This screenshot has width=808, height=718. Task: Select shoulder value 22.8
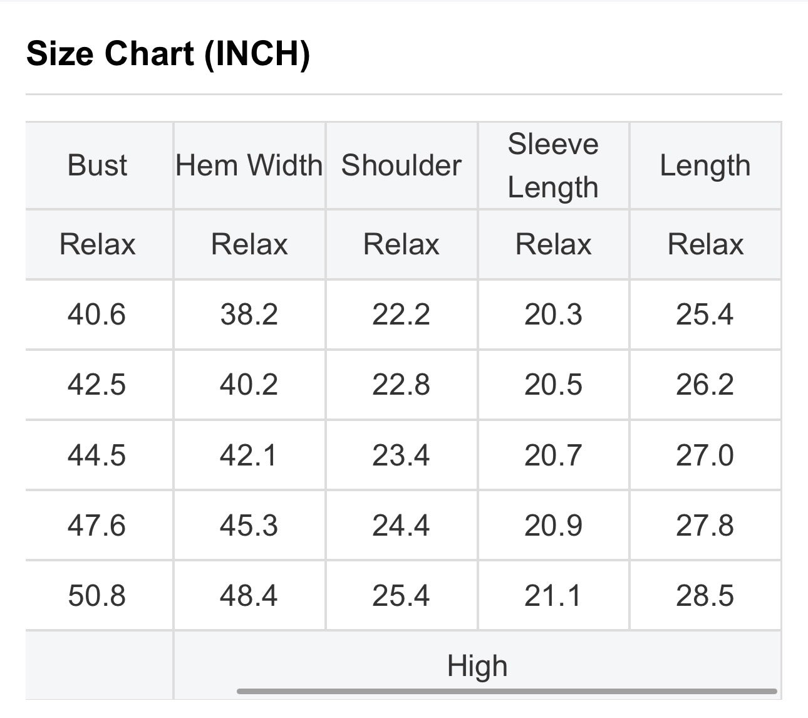(x=401, y=384)
